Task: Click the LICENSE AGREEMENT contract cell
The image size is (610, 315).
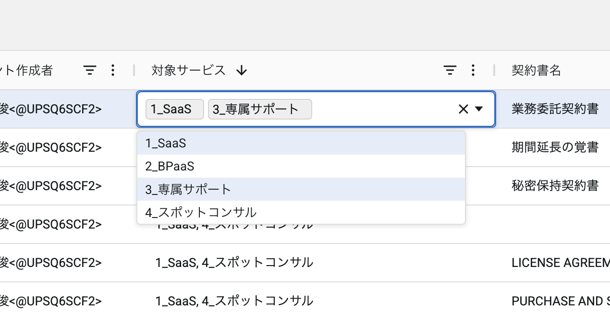Action: (x=560, y=263)
